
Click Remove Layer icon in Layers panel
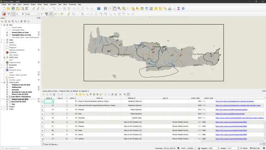click(x=28, y=22)
